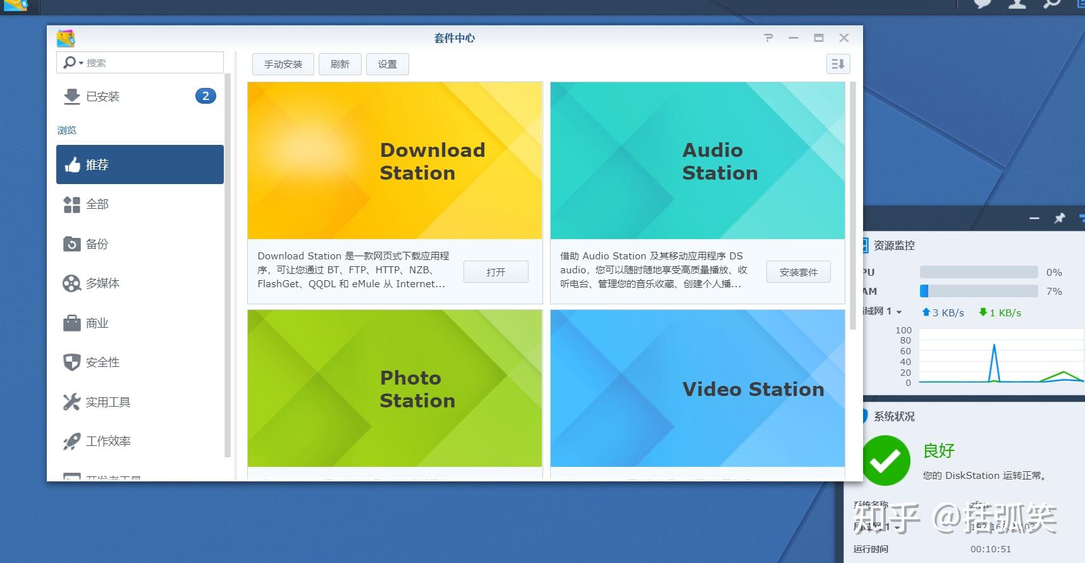Viewport: 1085px width, 563px height.
Task: Click the rocket icon beside 工作效率
Action: pyautogui.click(x=71, y=442)
